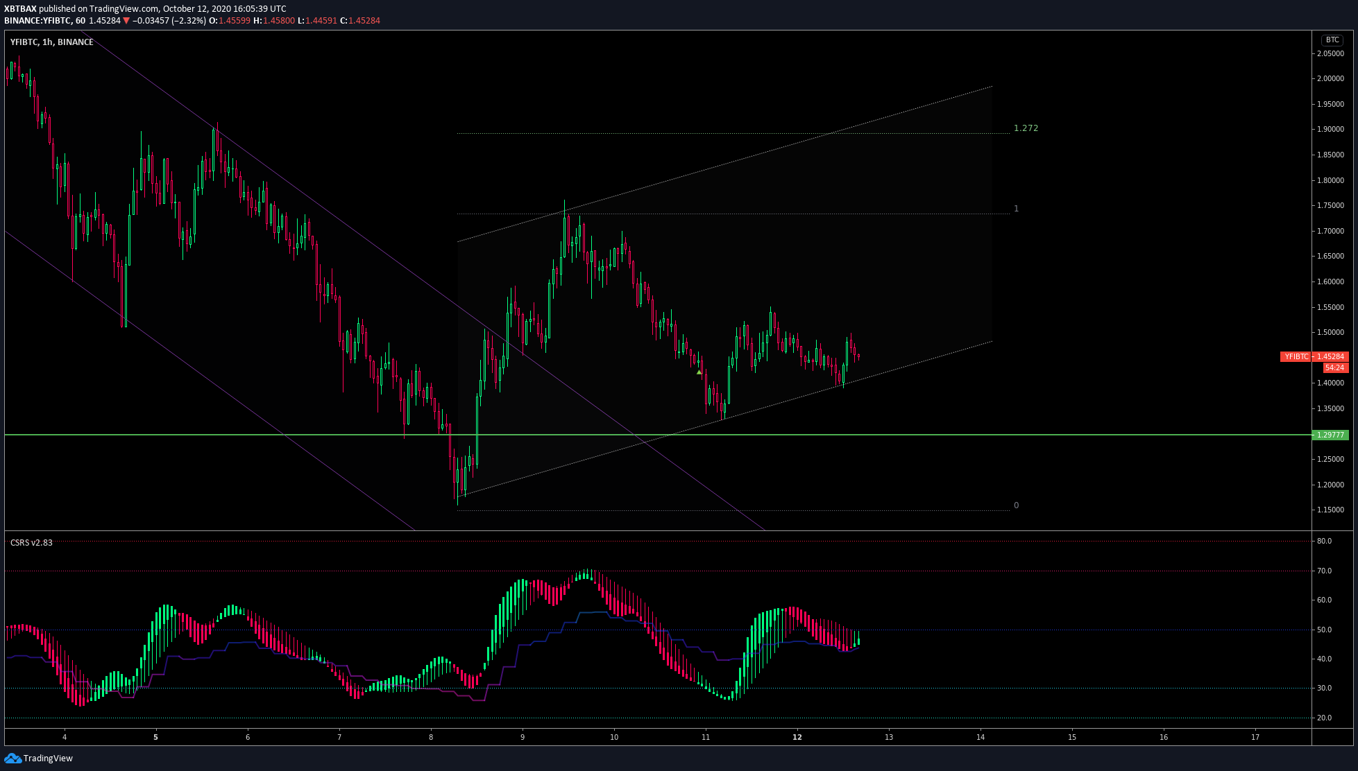Click the 1.15000 price axis label

[1330, 510]
